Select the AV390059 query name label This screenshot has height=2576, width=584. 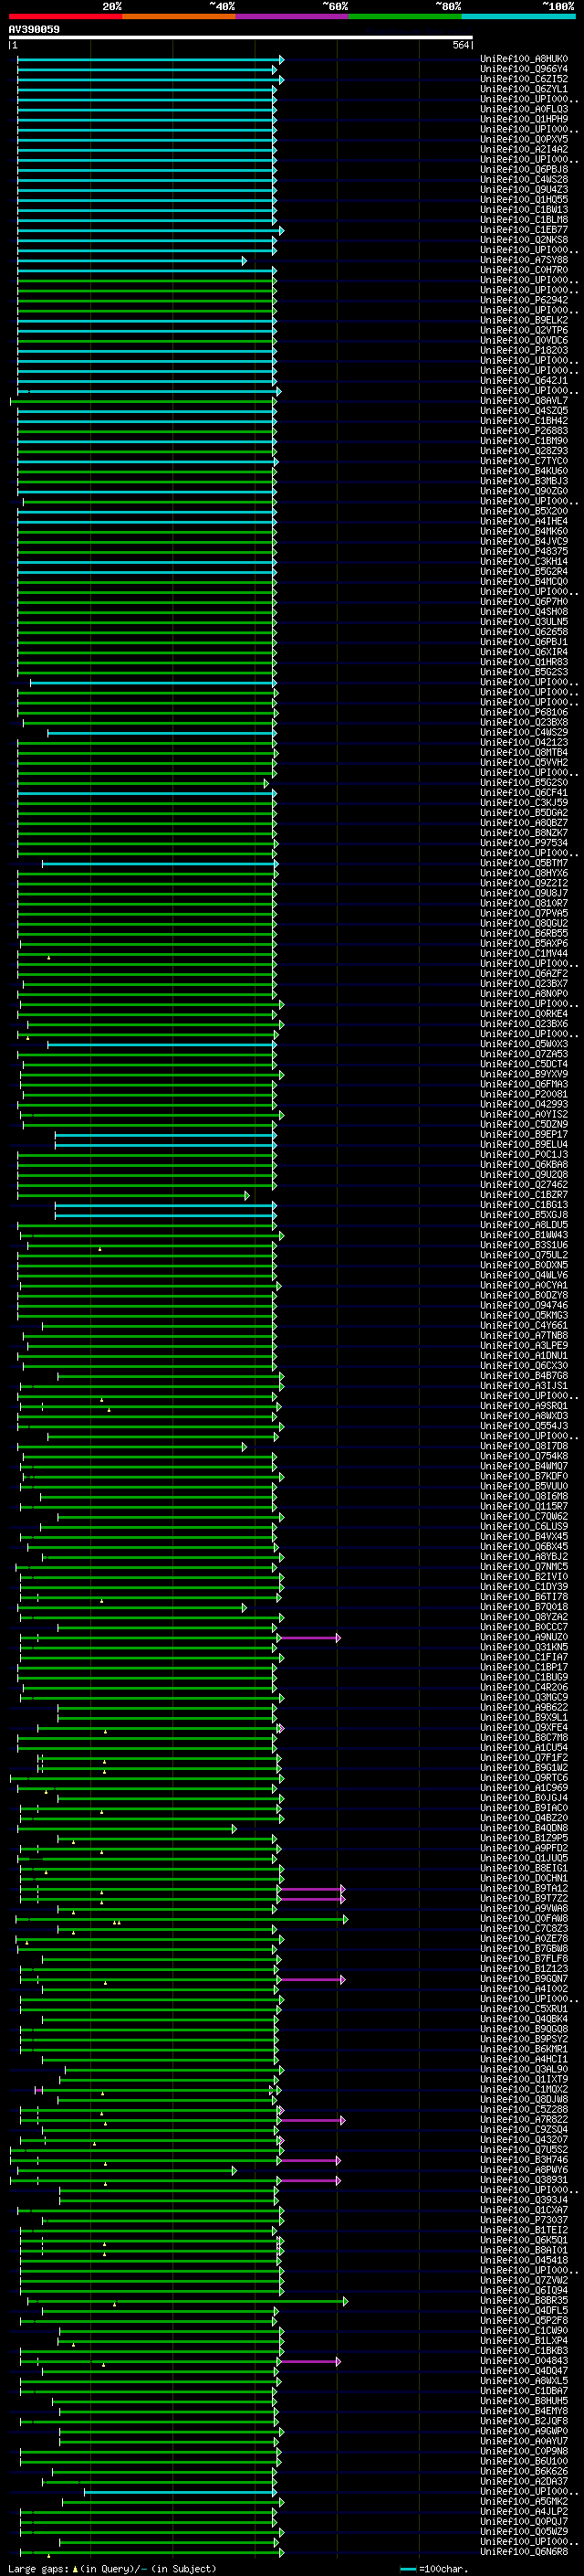pyautogui.click(x=34, y=29)
